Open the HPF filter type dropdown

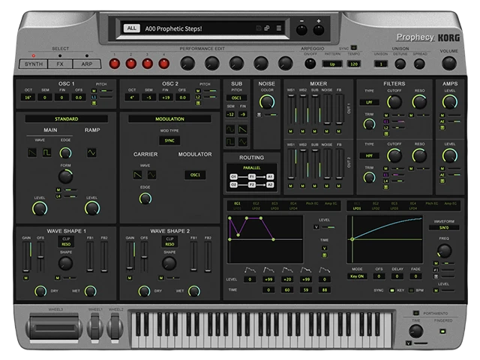coord(369,156)
